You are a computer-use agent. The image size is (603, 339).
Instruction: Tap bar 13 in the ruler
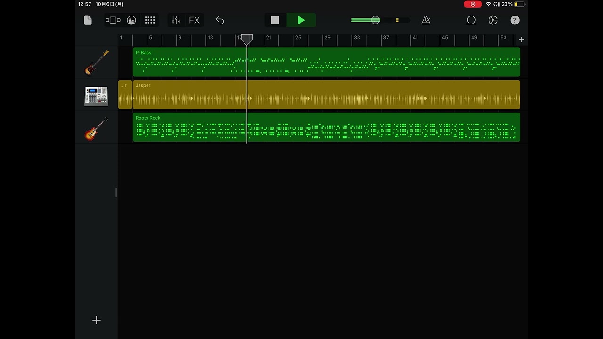click(210, 38)
